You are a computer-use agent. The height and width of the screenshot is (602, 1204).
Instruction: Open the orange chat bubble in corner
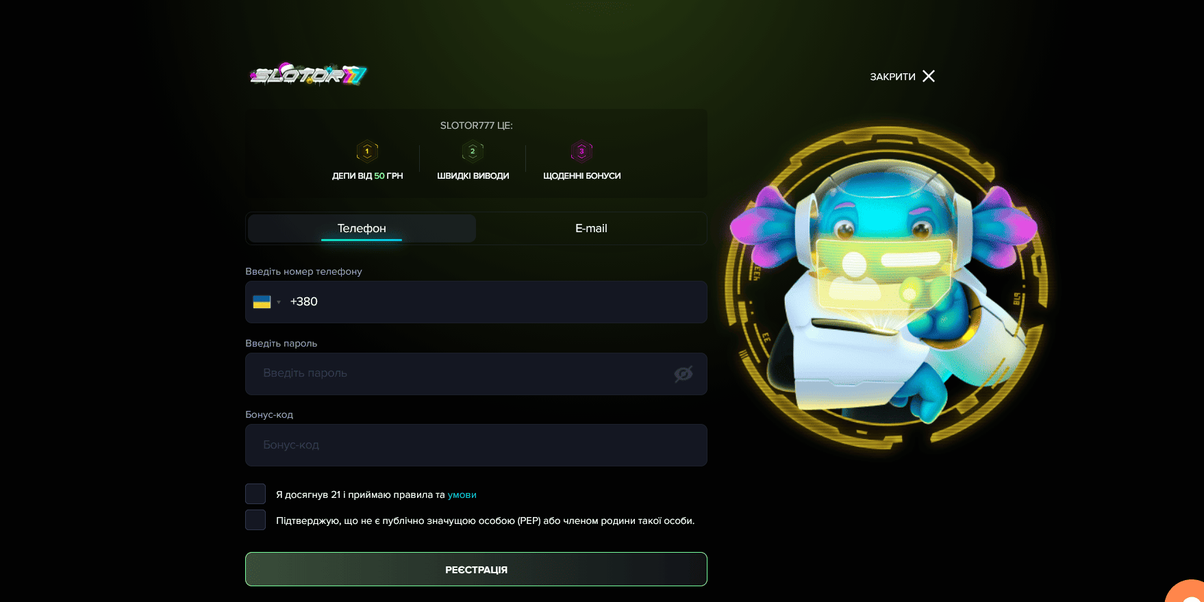click(x=1188, y=592)
